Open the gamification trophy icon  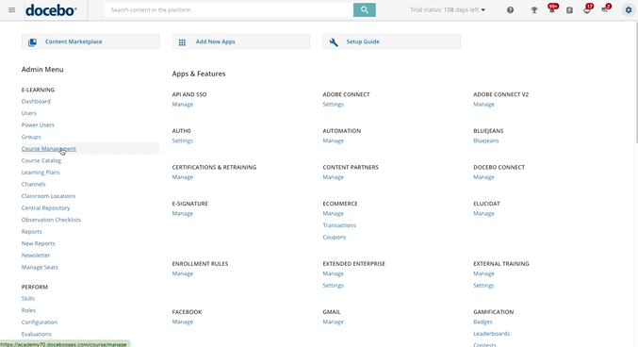click(x=534, y=10)
